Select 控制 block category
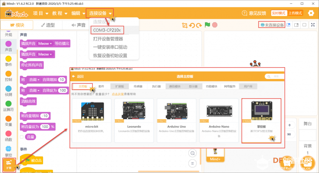319x173 pixels. tap(9, 76)
